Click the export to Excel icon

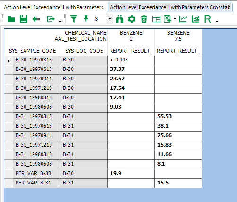pyautogui.click(x=168, y=19)
